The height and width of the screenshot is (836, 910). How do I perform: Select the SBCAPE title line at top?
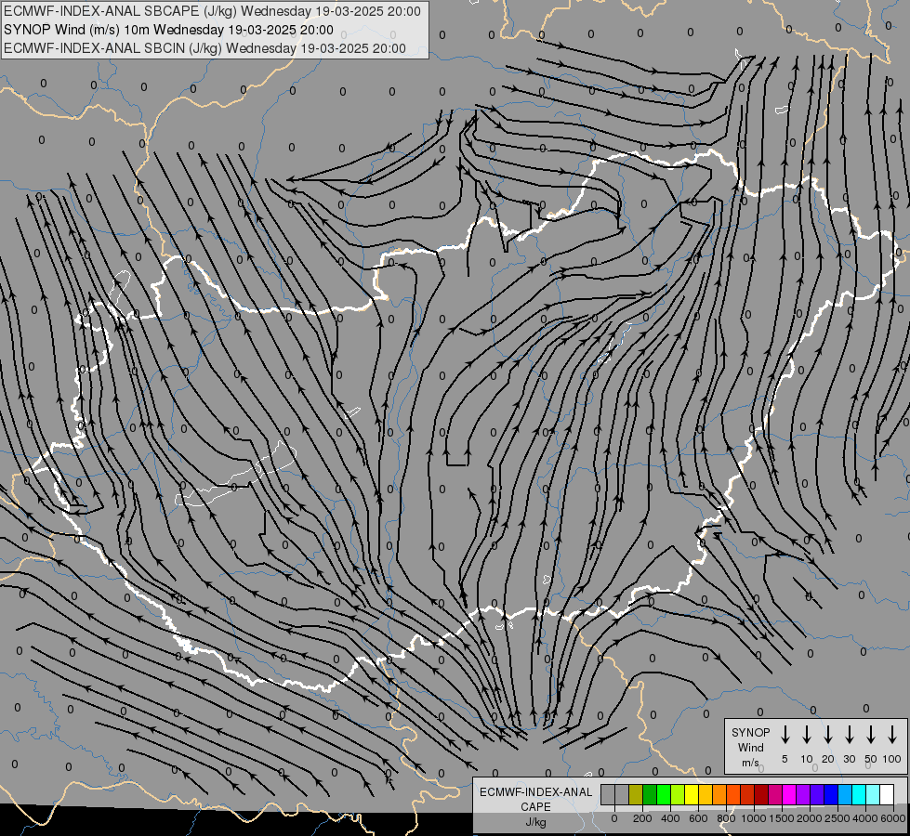click(212, 11)
